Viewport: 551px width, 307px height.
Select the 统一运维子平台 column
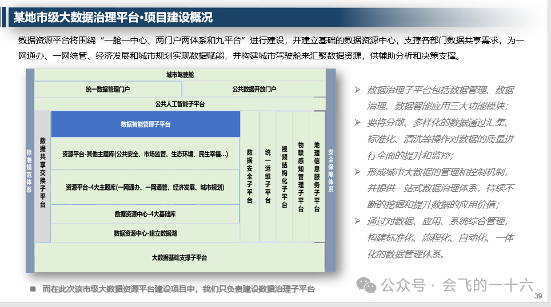coord(267,176)
